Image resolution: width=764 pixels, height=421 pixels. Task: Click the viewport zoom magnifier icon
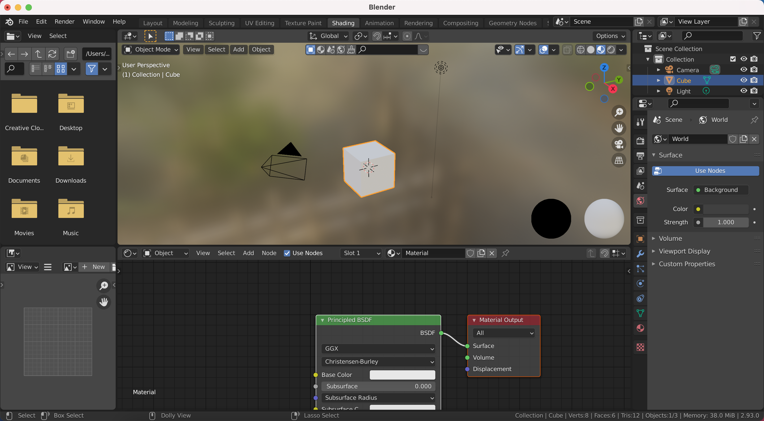click(x=619, y=112)
